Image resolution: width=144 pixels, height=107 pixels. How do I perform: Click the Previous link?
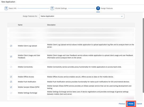click(122, 104)
